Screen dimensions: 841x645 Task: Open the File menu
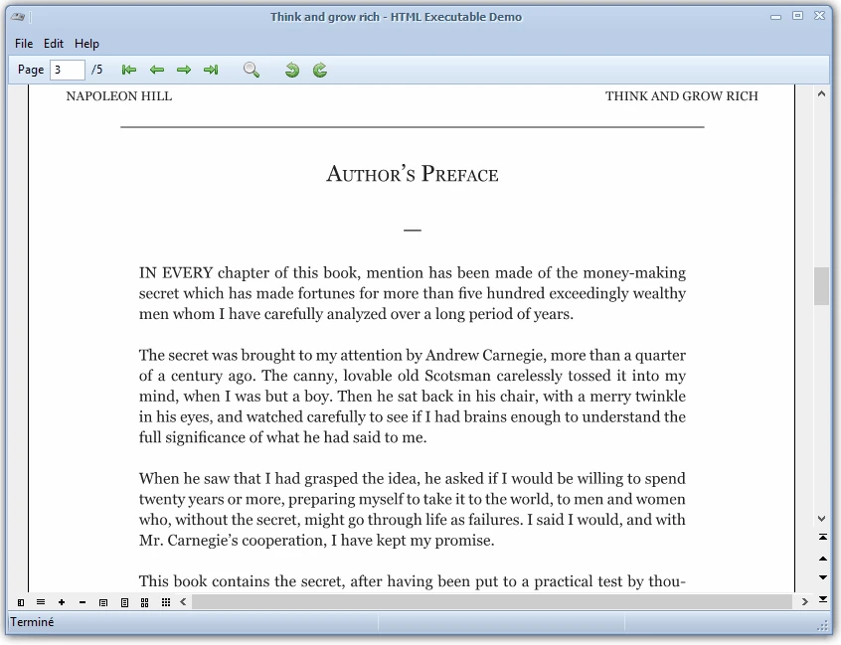[x=23, y=43]
